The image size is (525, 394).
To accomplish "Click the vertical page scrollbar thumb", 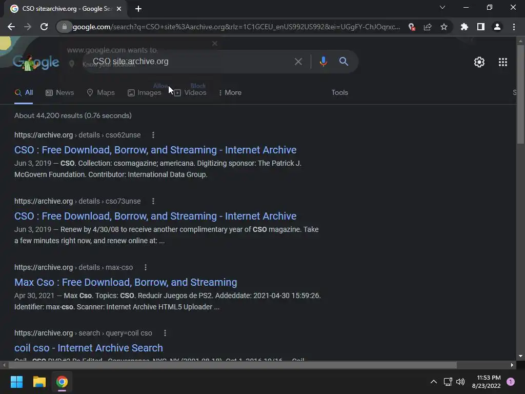I will [x=520, y=94].
